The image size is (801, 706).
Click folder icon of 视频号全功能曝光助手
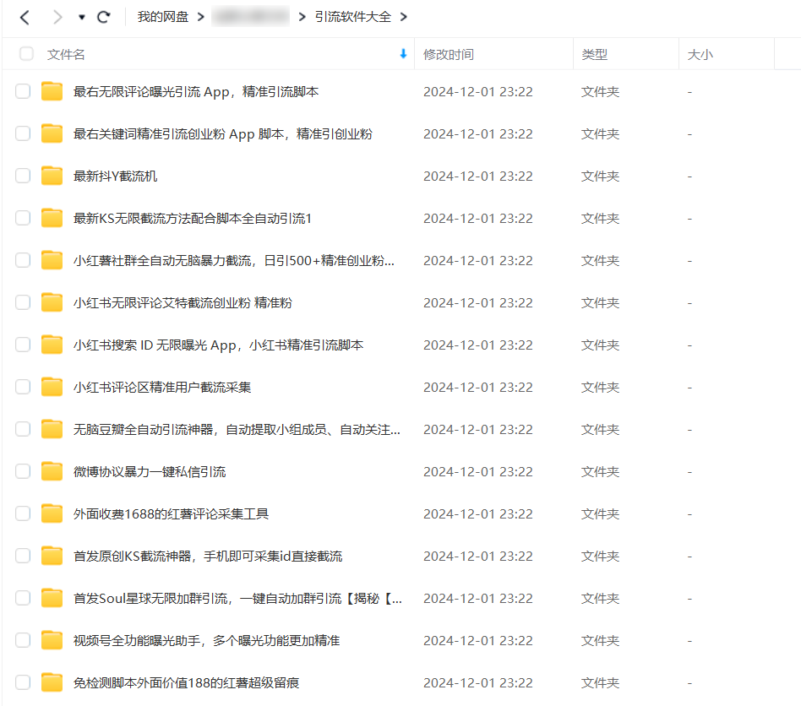(52, 639)
